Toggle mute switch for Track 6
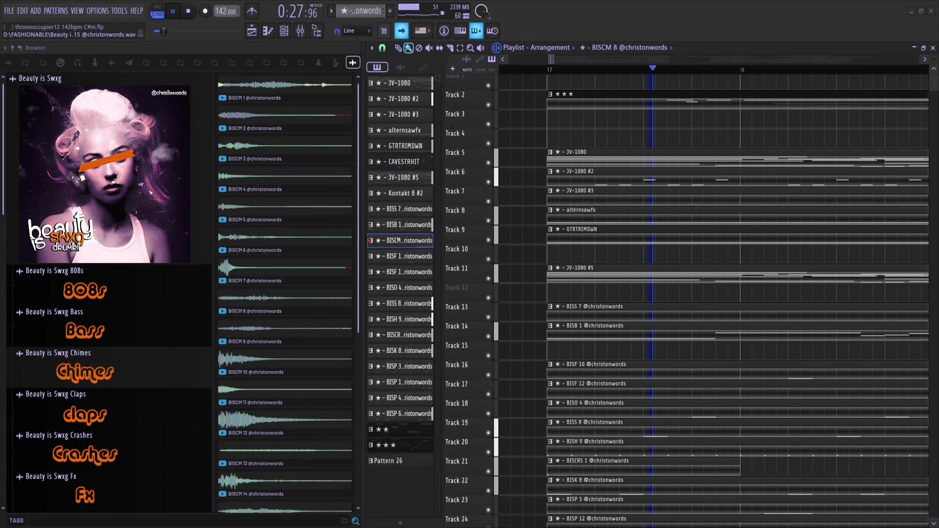939x528 pixels. [x=488, y=182]
